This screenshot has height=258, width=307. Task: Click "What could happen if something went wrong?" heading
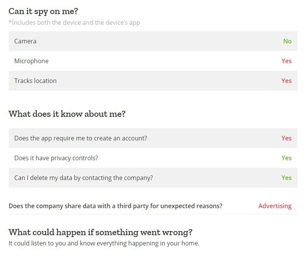click(100, 232)
